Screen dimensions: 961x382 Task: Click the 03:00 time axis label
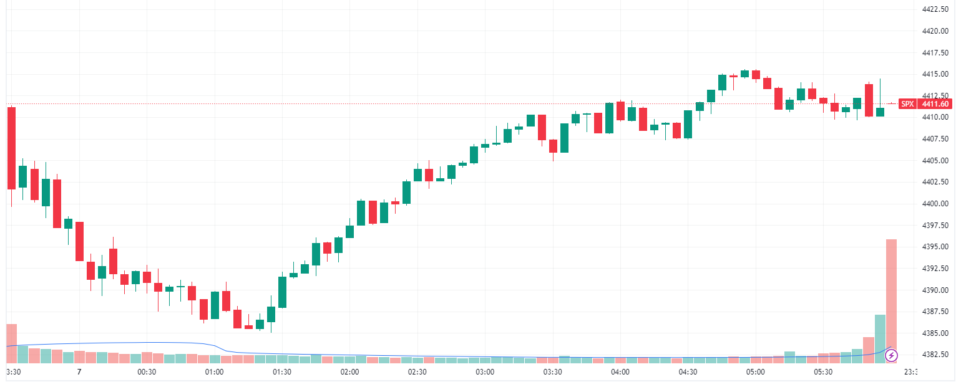485,372
